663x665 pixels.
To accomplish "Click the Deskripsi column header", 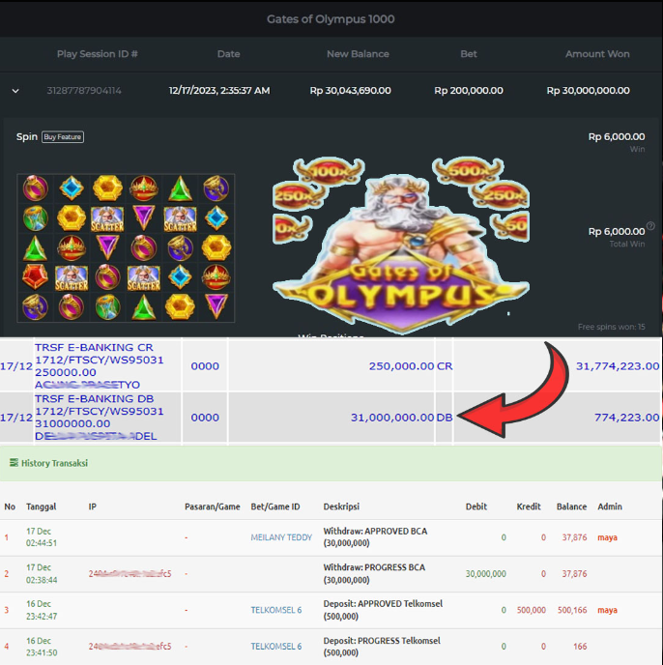I will point(341,506).
